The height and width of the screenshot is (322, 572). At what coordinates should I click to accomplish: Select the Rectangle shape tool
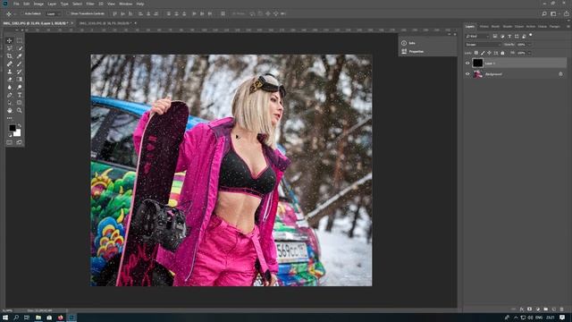point(20,103)
